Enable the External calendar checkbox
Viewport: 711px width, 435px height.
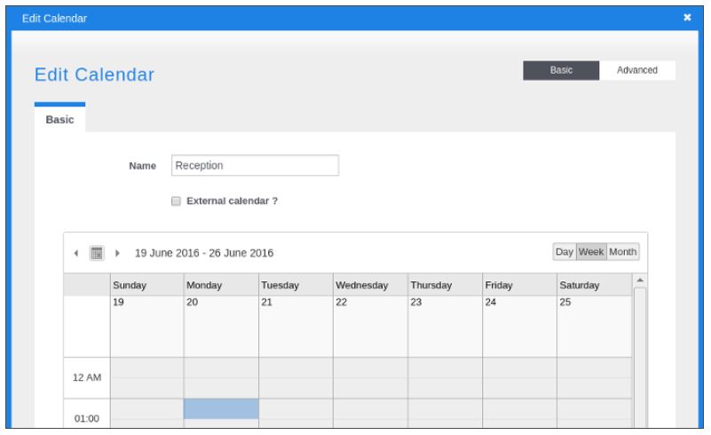[x=176, y=202]
